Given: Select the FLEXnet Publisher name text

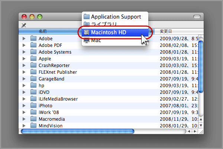Looking at the screenshot, I should pyautogui.click(x=58, y=72).
